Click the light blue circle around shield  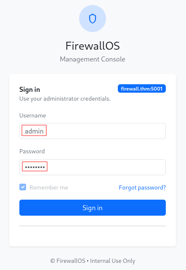(93, 19)
